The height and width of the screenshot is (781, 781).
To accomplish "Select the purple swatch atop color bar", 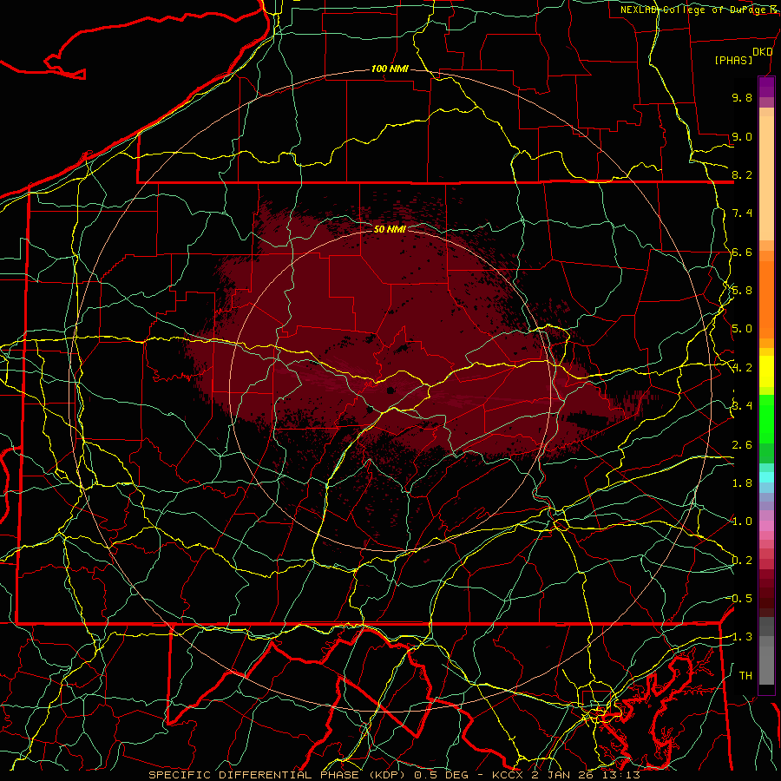I will [766, 87].
